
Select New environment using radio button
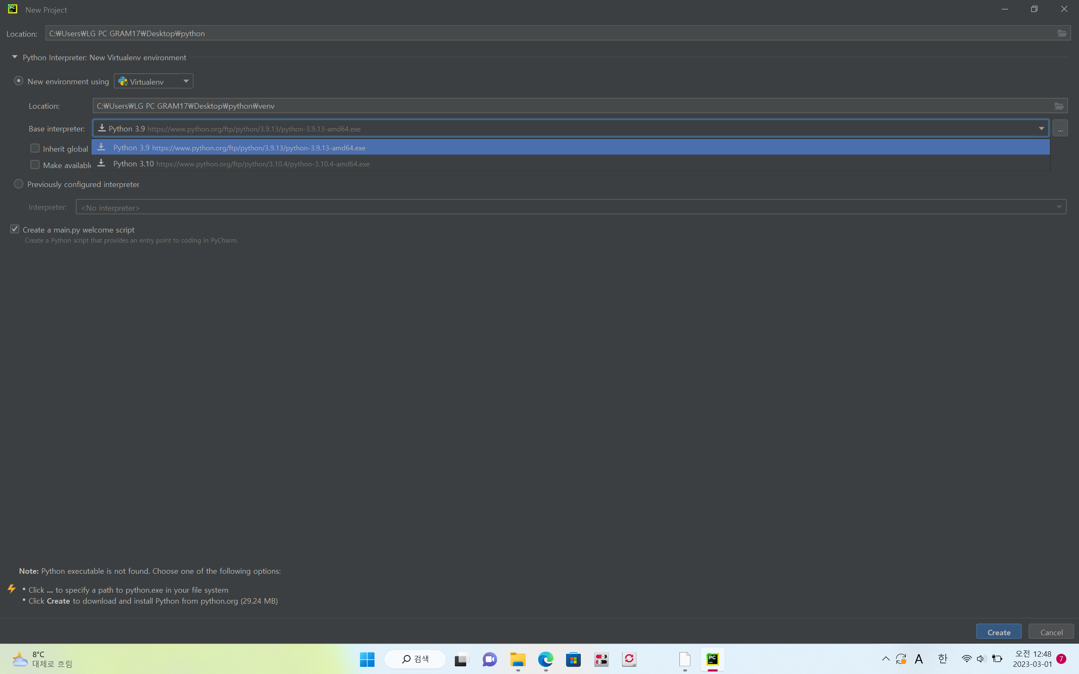coord(18,81)
